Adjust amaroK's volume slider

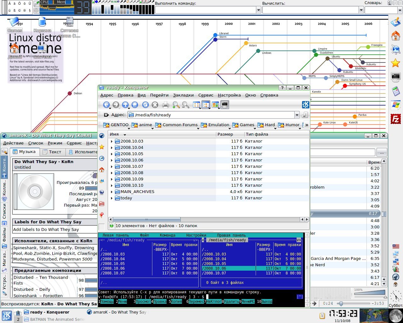point(370,293)
